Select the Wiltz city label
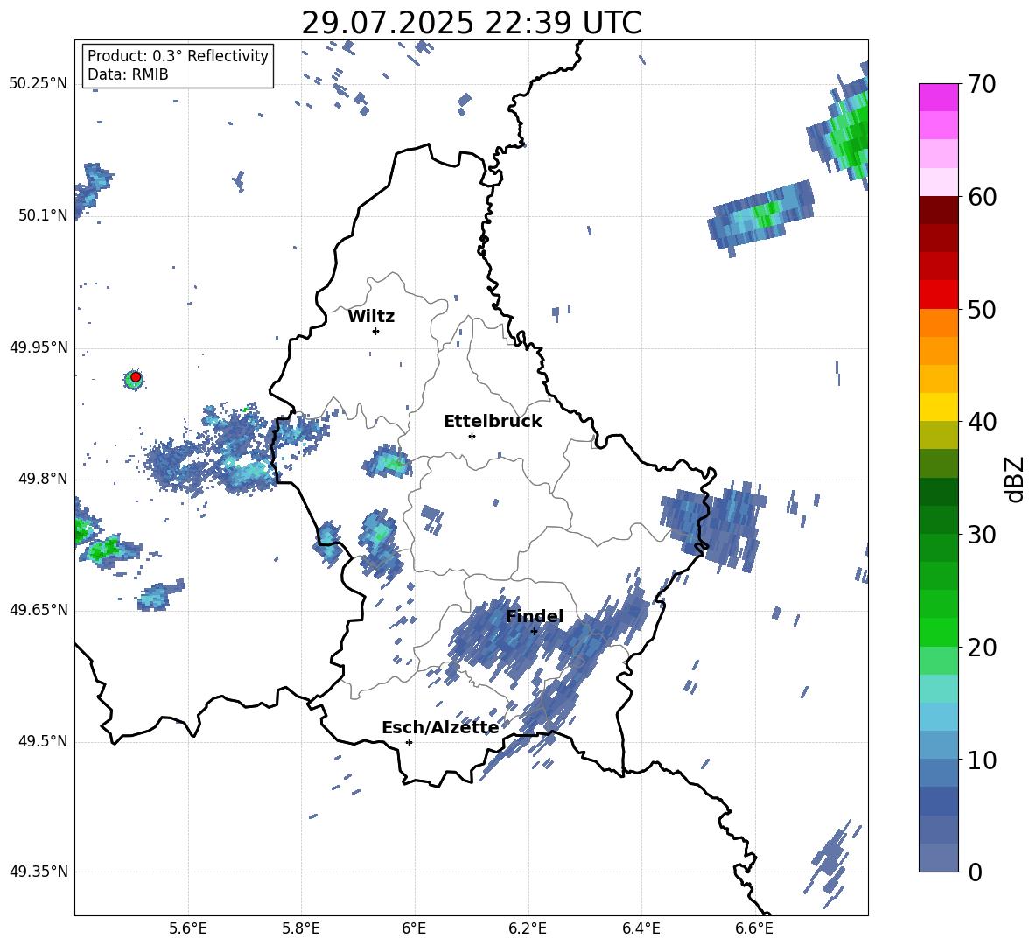This screenshot has width=1036, height=946. pyautogui.click(x=371, y=316)
